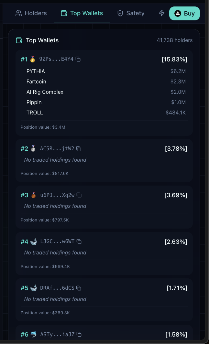Click the shield icon on the Safety tab
209x344 pixels.
(x=120, y=13)
